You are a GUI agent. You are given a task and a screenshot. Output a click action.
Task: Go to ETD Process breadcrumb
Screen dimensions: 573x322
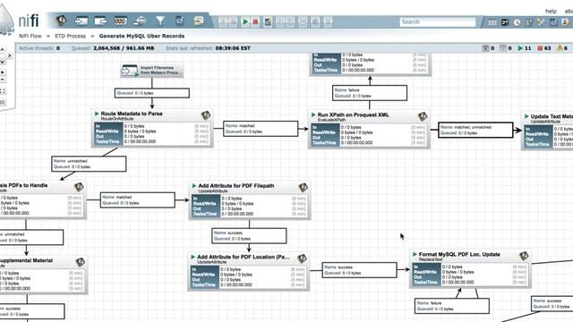(x=70, y=36)
